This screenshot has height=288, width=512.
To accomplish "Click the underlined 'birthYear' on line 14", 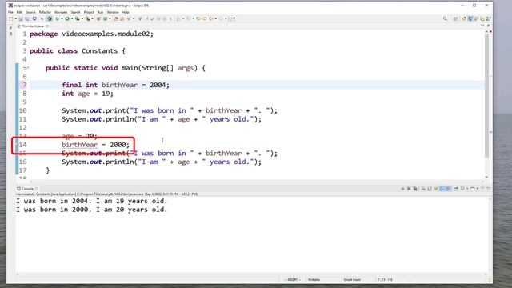I will [x=80, y=145].
